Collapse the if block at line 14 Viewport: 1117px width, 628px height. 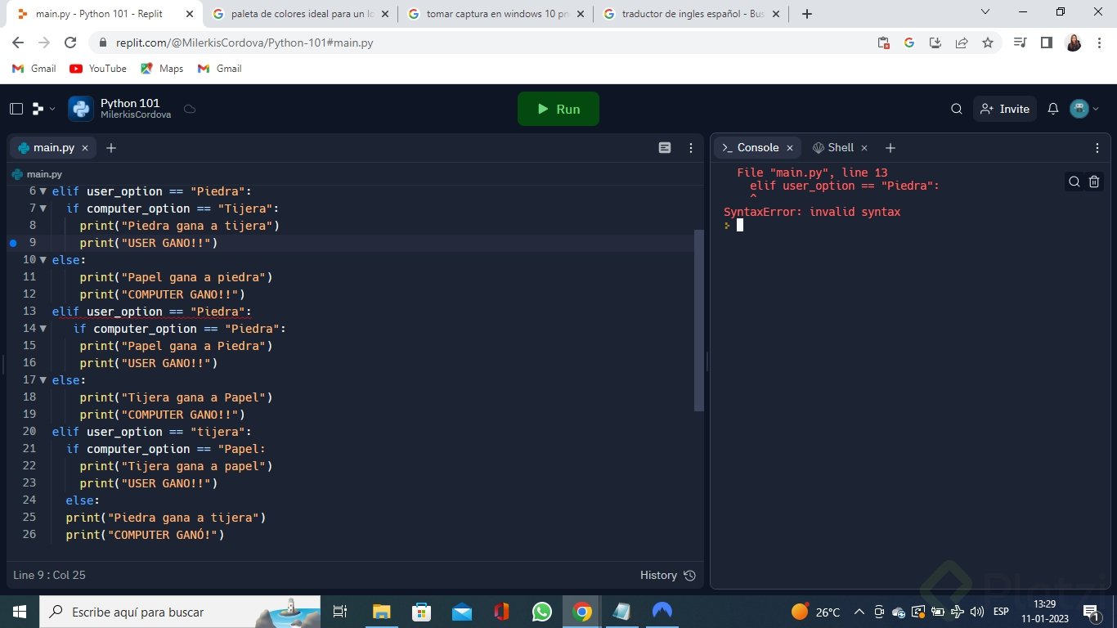[43, 329]
